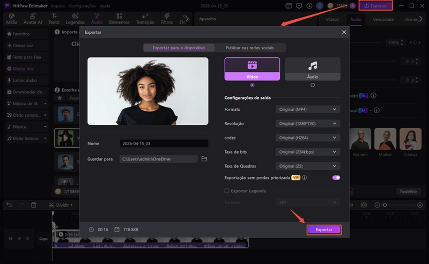This screenshot has height=264, width=429.
Task: Select the Áudio export type card
Action: coord(312,69)
